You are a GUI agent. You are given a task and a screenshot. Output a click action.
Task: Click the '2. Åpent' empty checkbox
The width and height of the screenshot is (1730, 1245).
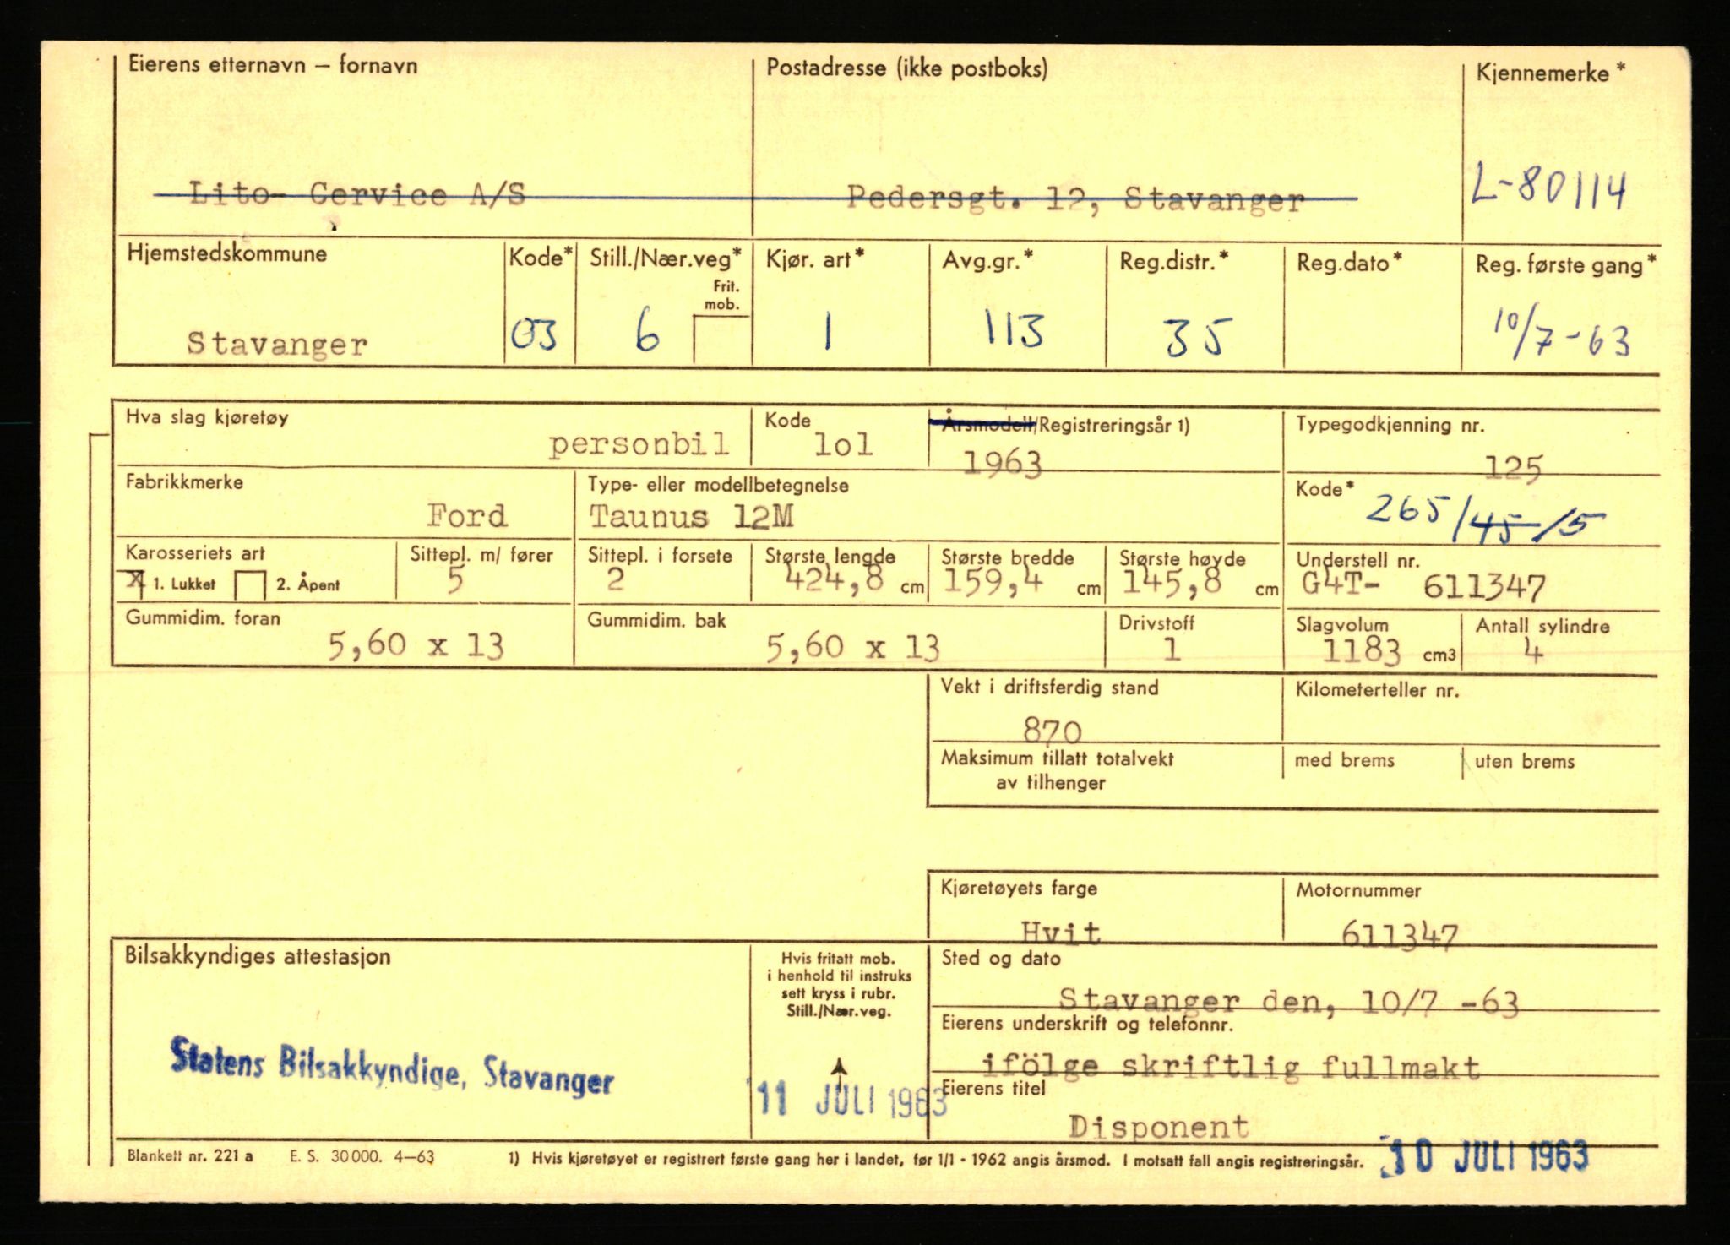coord(250,584)
